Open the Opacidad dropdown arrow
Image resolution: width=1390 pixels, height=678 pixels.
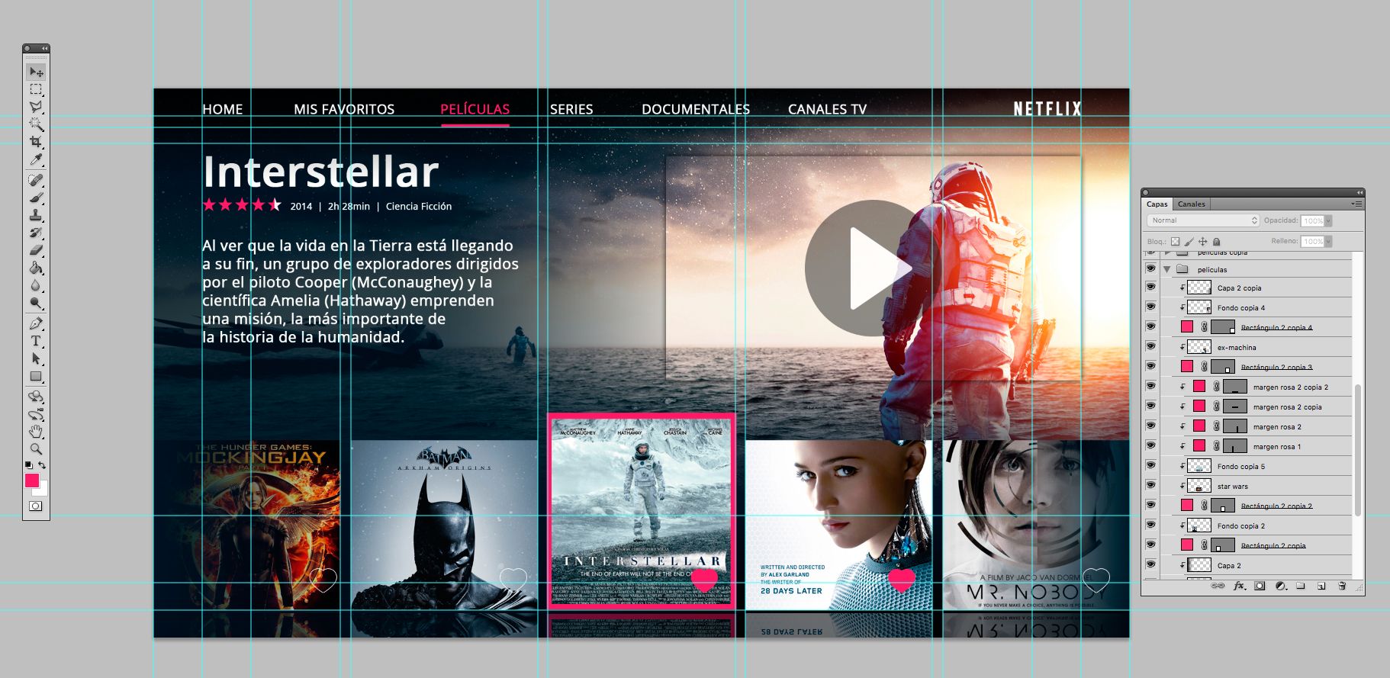(x=1328, y=220)
